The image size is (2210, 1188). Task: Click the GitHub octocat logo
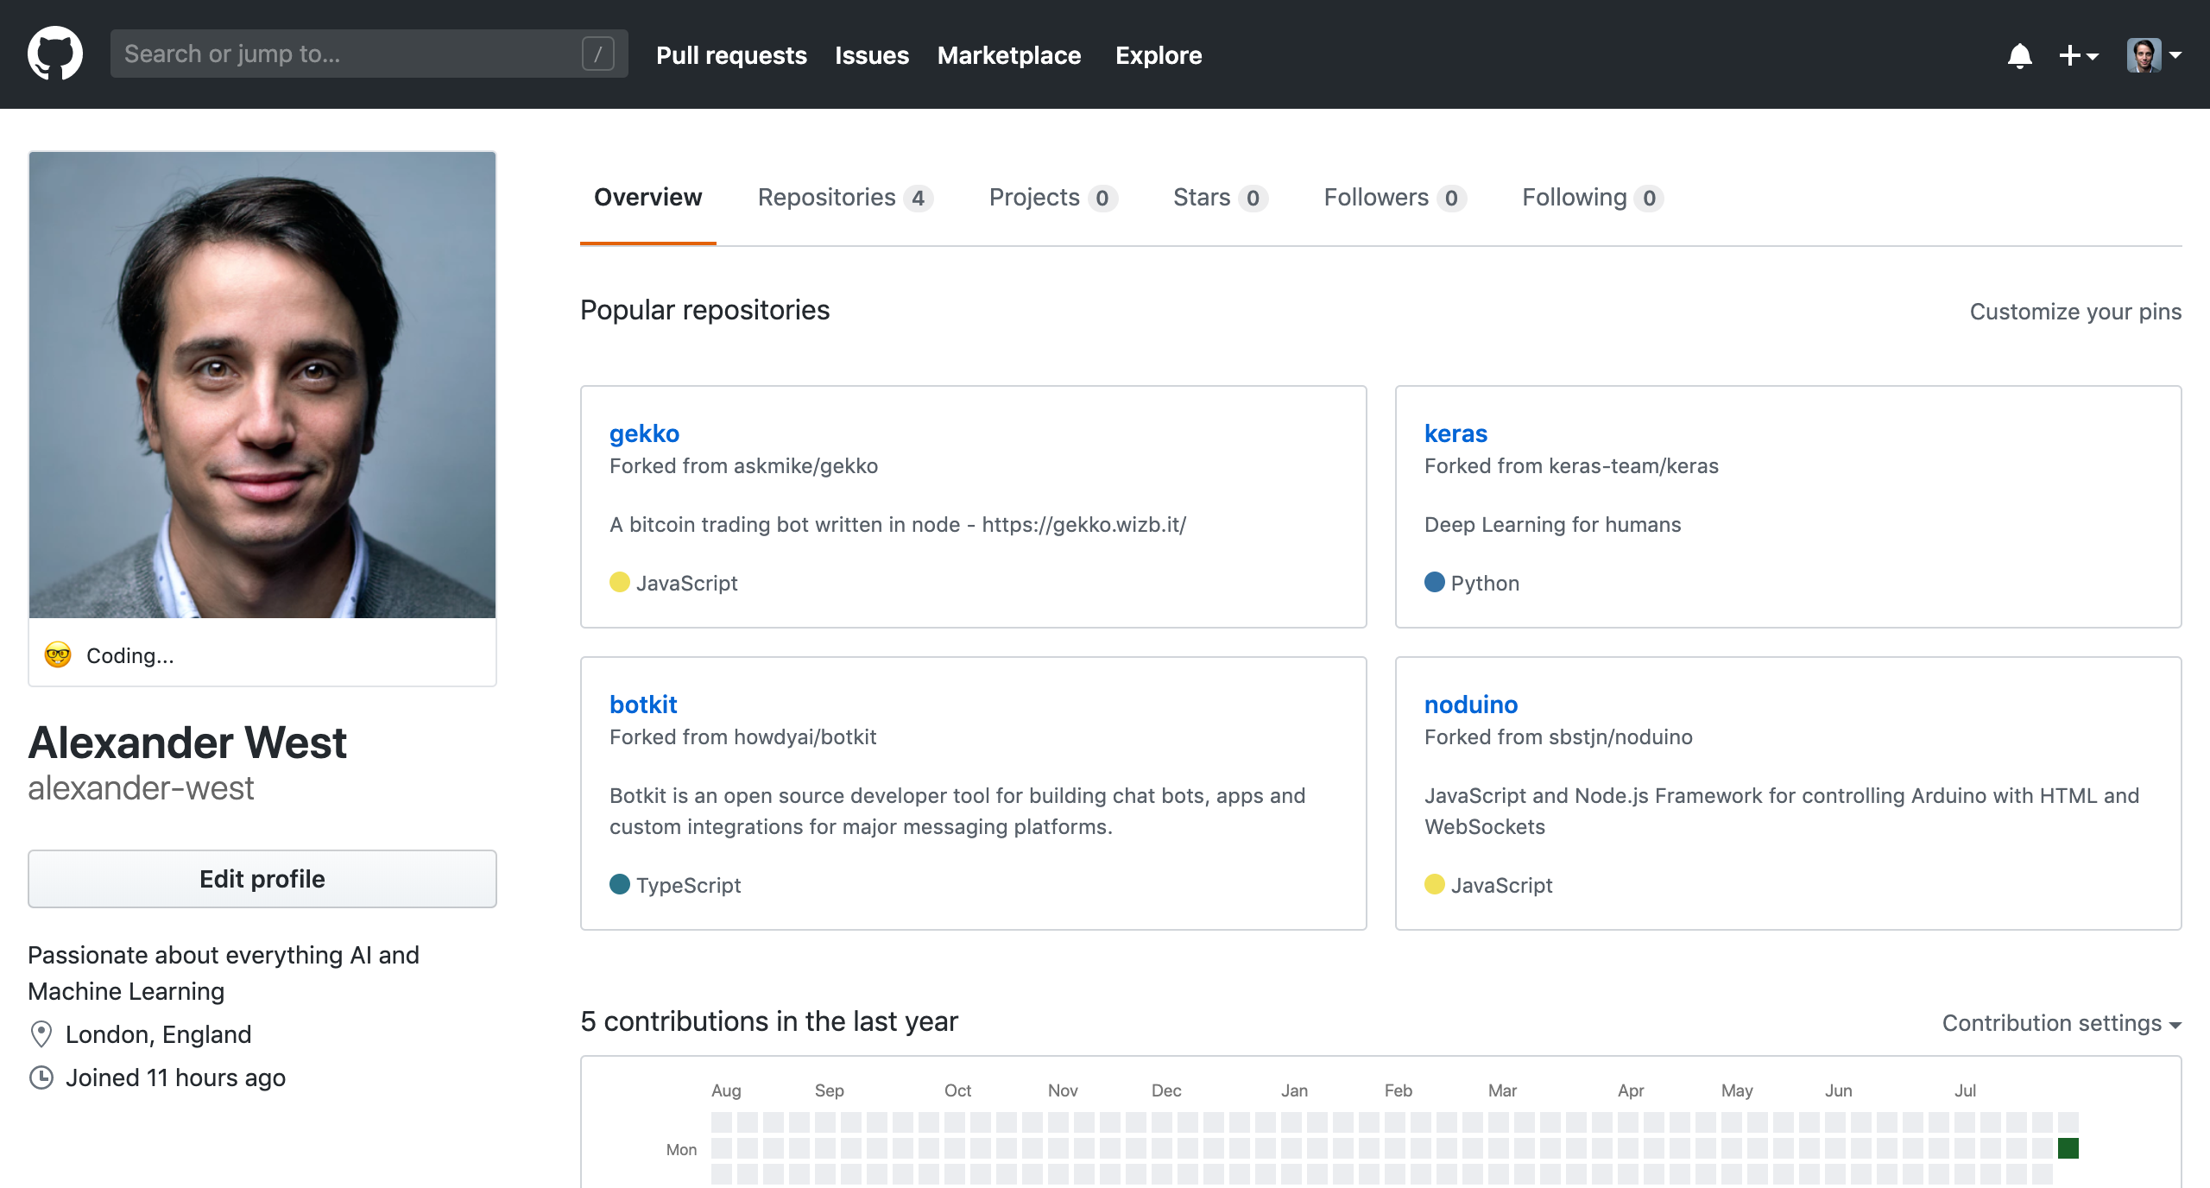point(55,53)
